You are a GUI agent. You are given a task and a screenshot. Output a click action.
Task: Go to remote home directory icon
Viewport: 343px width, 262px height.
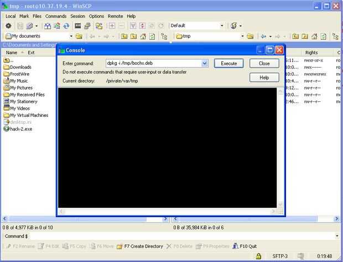(314, 36)
